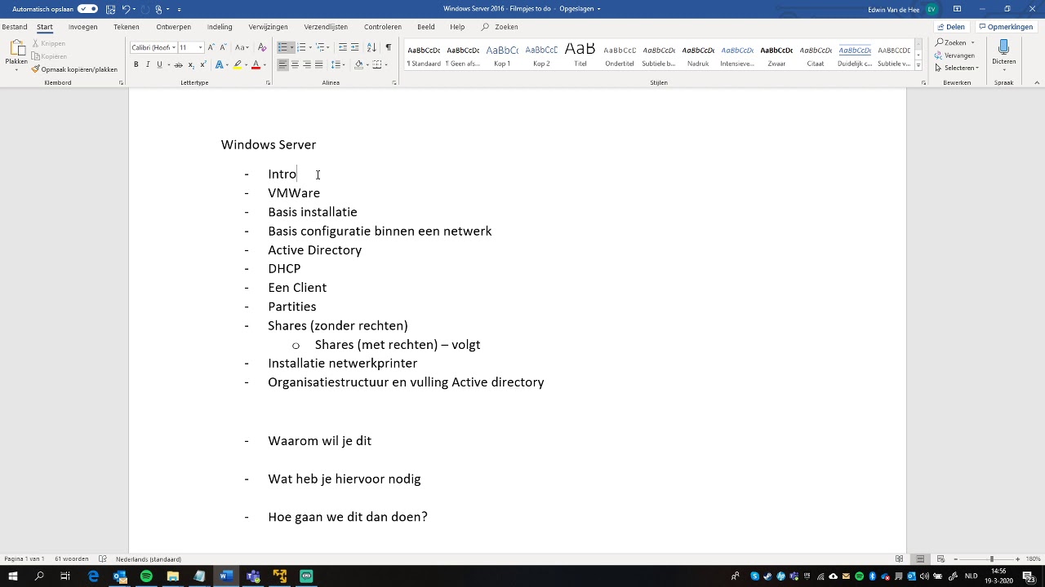The height and width of the screenshot is (587, 1045).
Task: Open the Windows Start menu
Action: (12, 576)
